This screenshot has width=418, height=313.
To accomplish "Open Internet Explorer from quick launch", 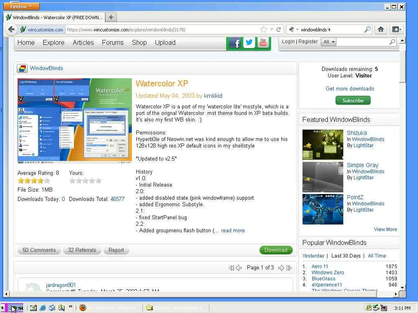I will click(x=42, y=308).
